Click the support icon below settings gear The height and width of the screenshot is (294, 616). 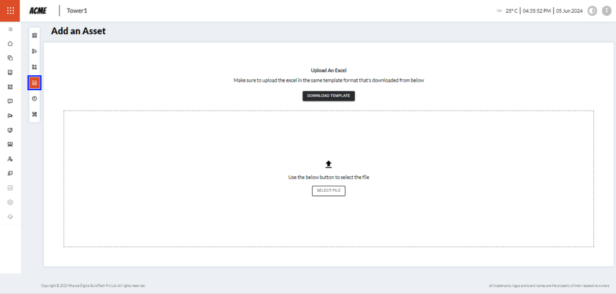pos(10,216)
